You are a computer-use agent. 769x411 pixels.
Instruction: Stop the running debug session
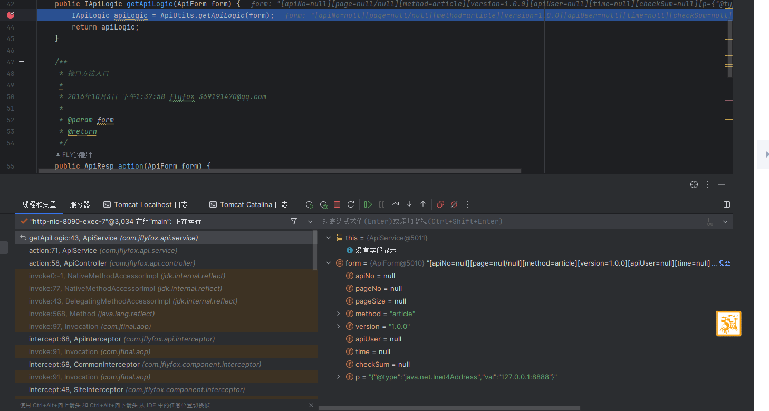coord(337,204)
